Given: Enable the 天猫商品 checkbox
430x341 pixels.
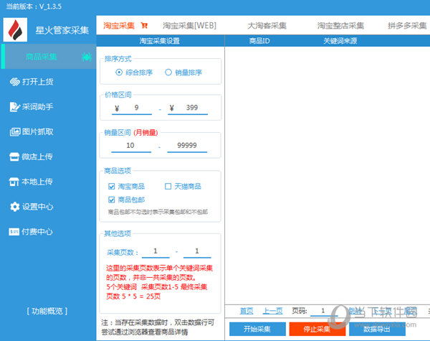Looking at the screenshot, I should 168,187.
